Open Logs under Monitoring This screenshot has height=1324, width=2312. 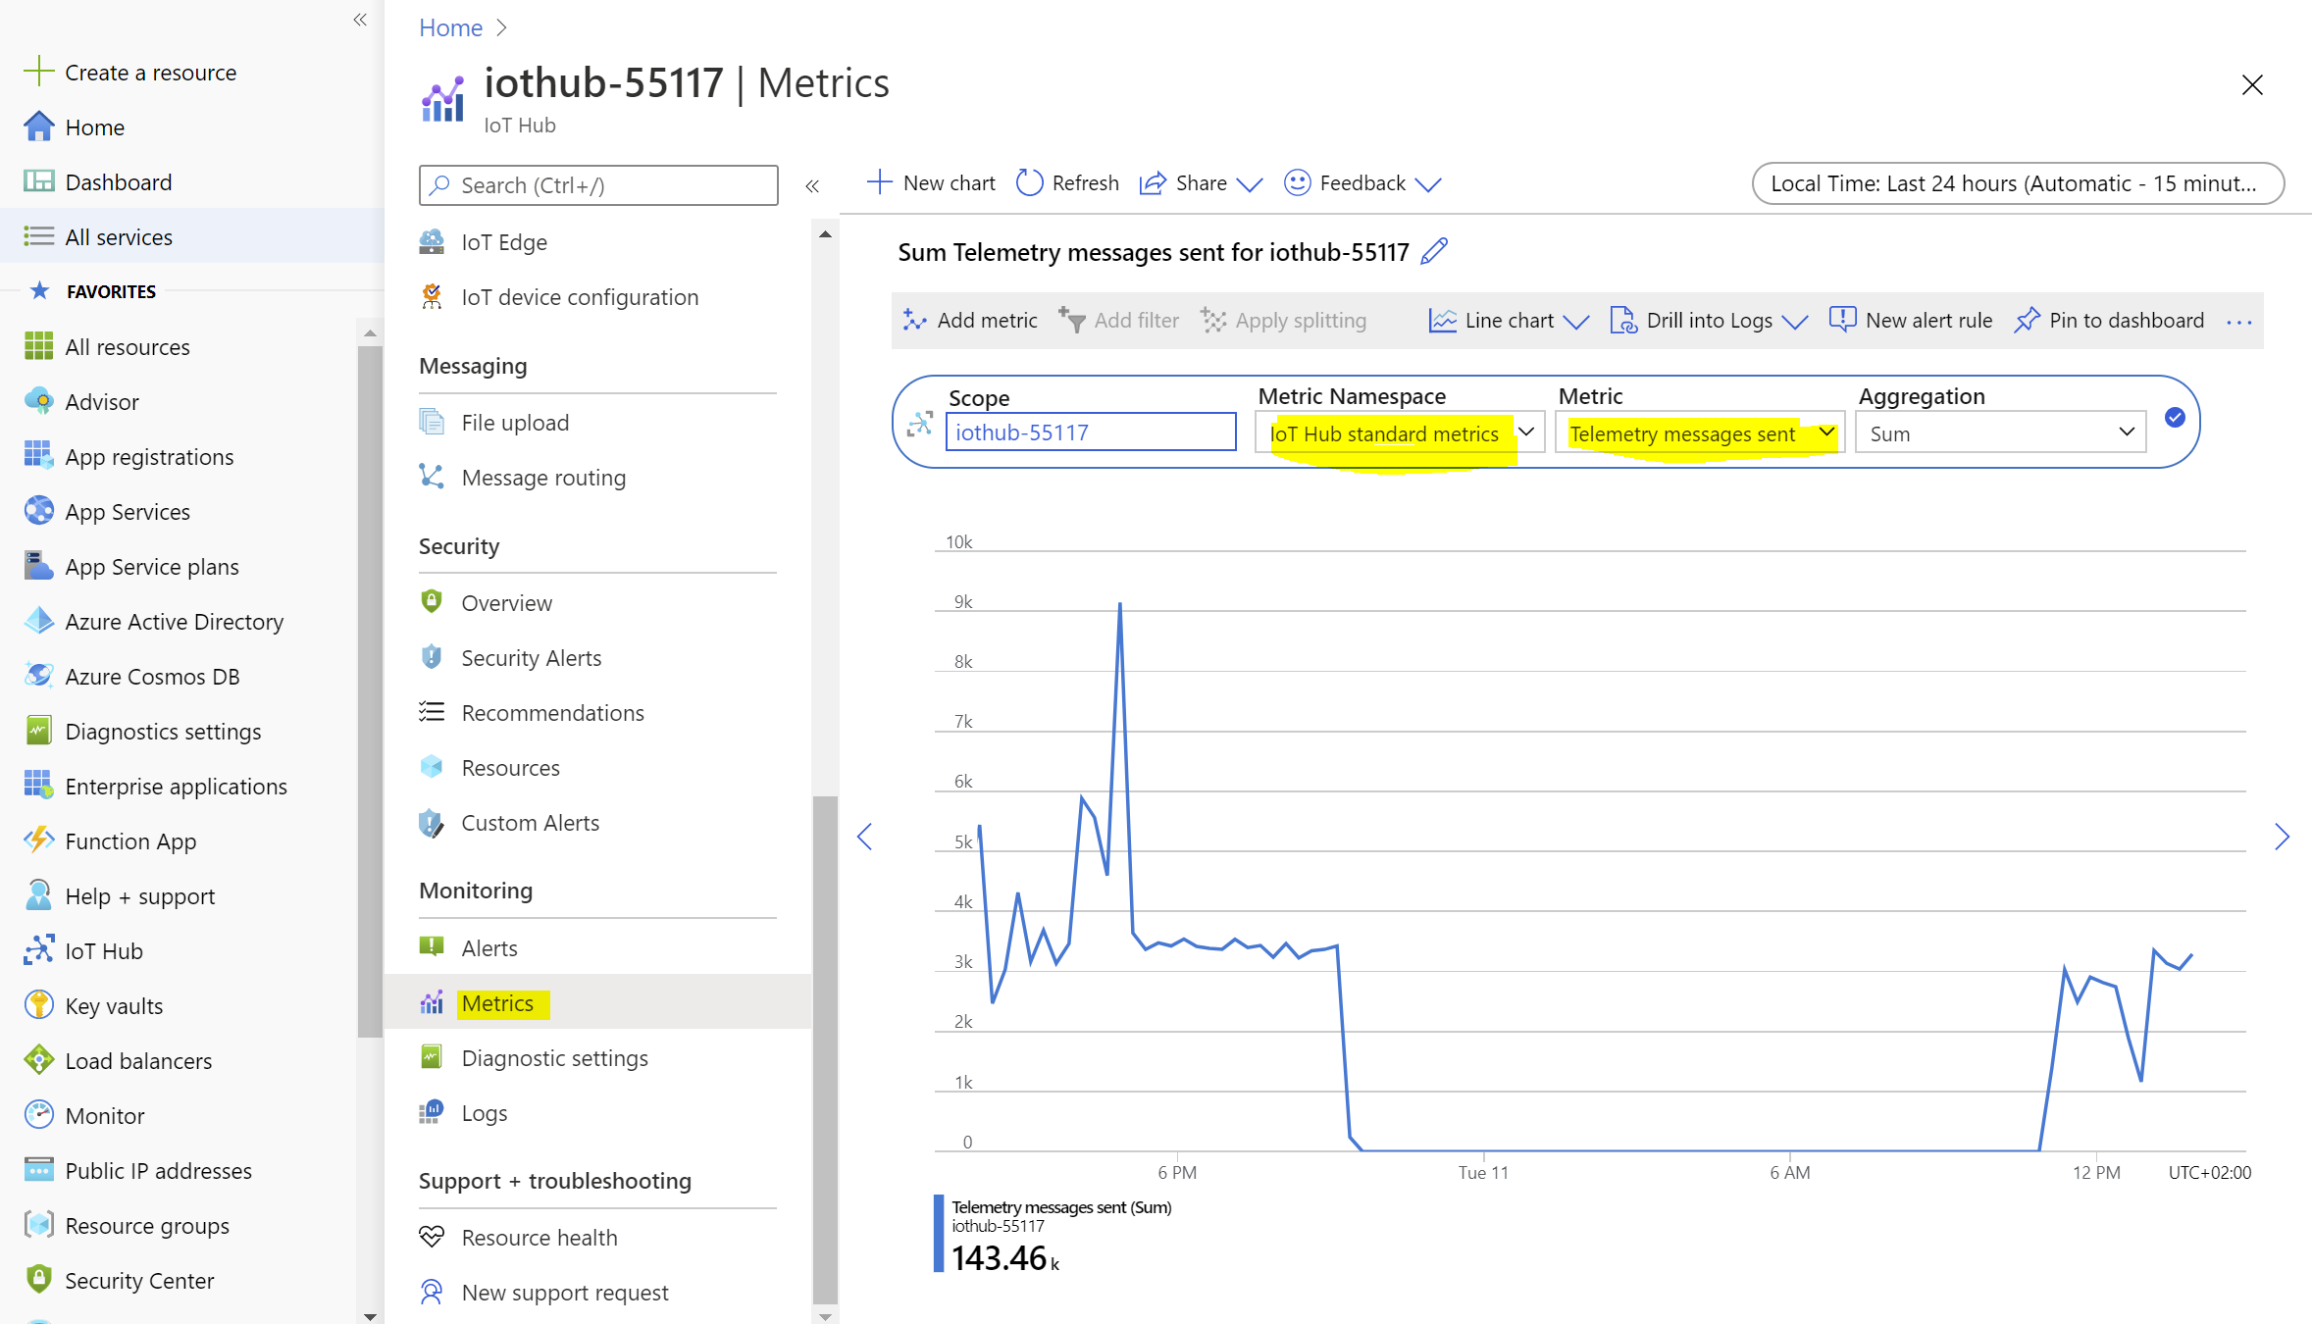484,1113
